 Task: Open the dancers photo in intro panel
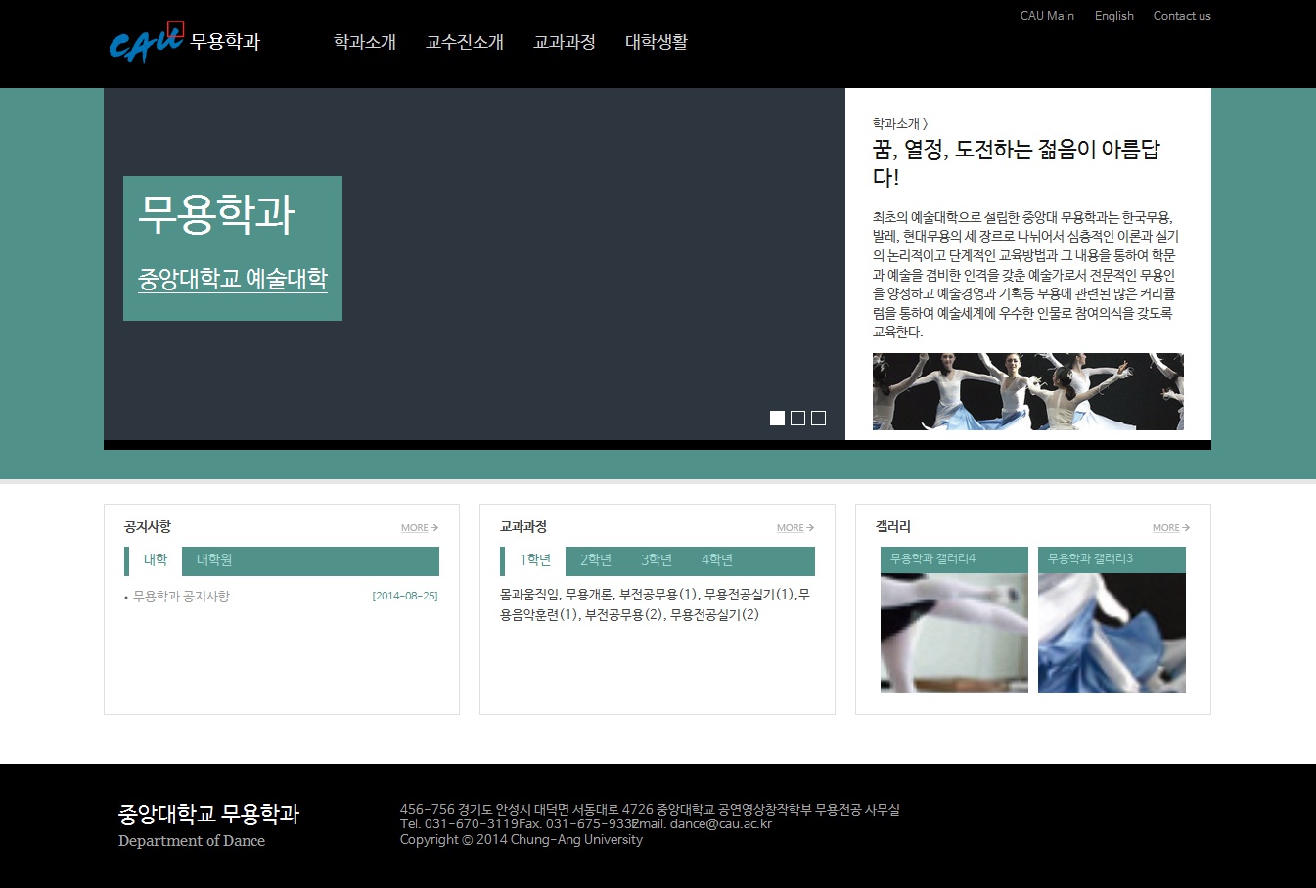pyautogui.click(x=1028, y=391)
